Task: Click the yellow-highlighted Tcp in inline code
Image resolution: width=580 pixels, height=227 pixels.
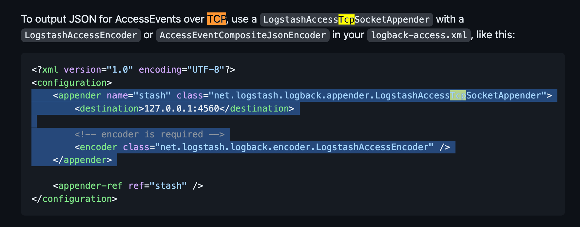Action: (346, 20)
